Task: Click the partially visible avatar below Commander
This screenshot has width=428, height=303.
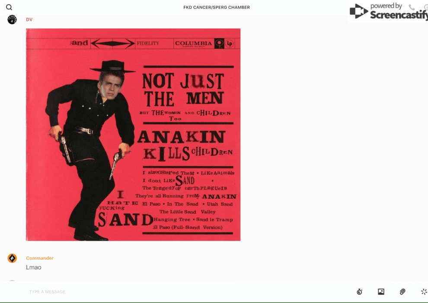Action: click(12, 281)
